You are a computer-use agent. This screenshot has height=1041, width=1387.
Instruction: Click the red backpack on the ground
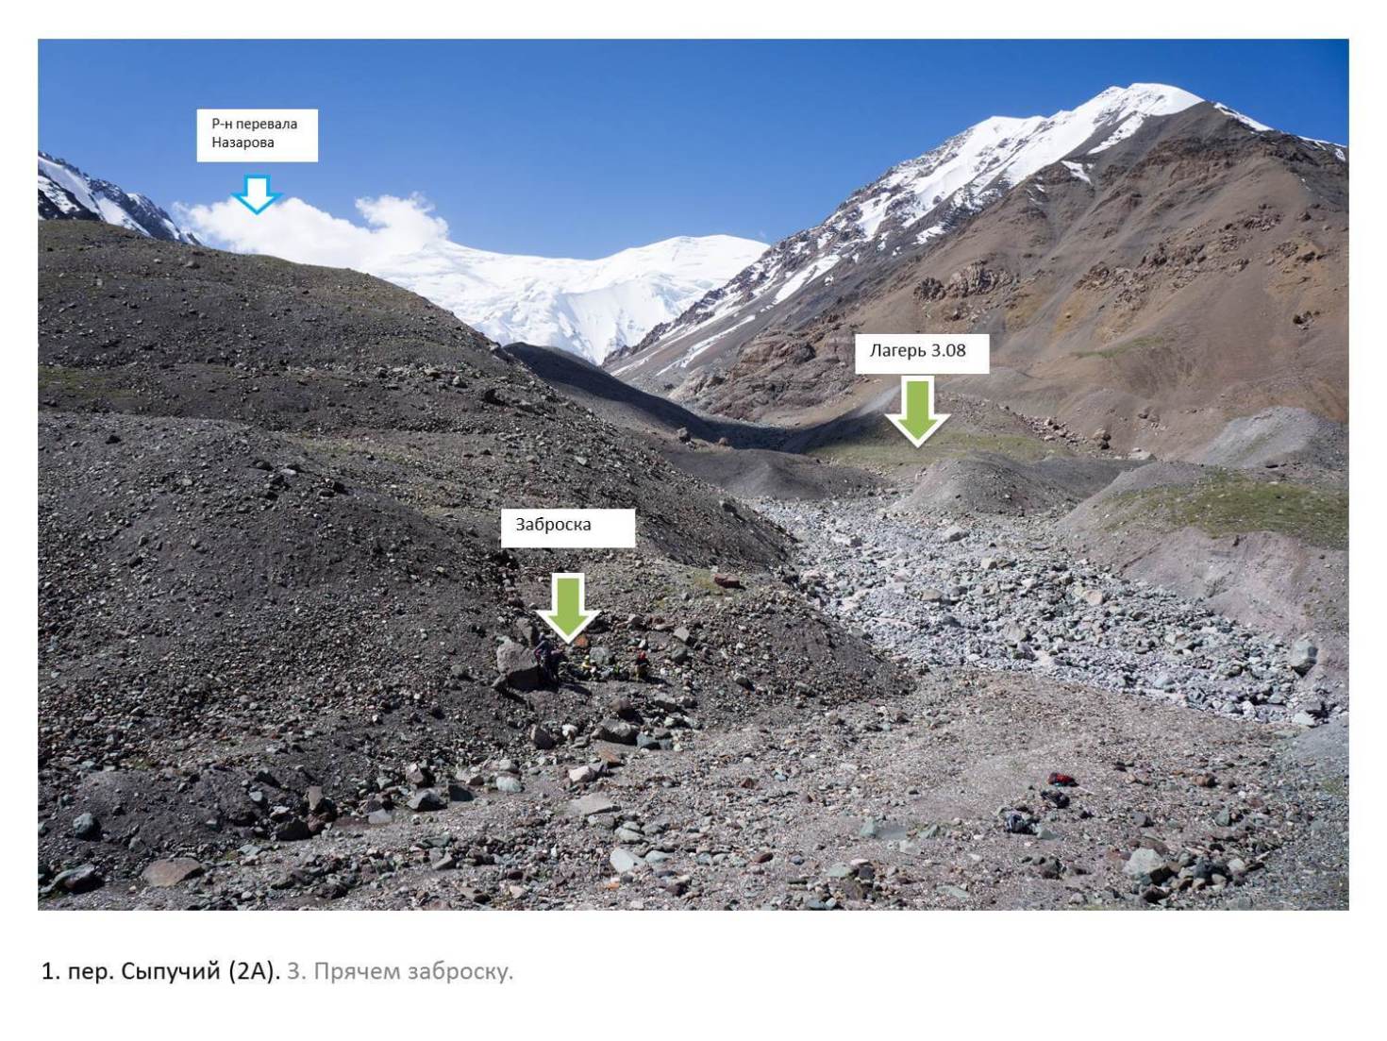tap(1061, 780)
